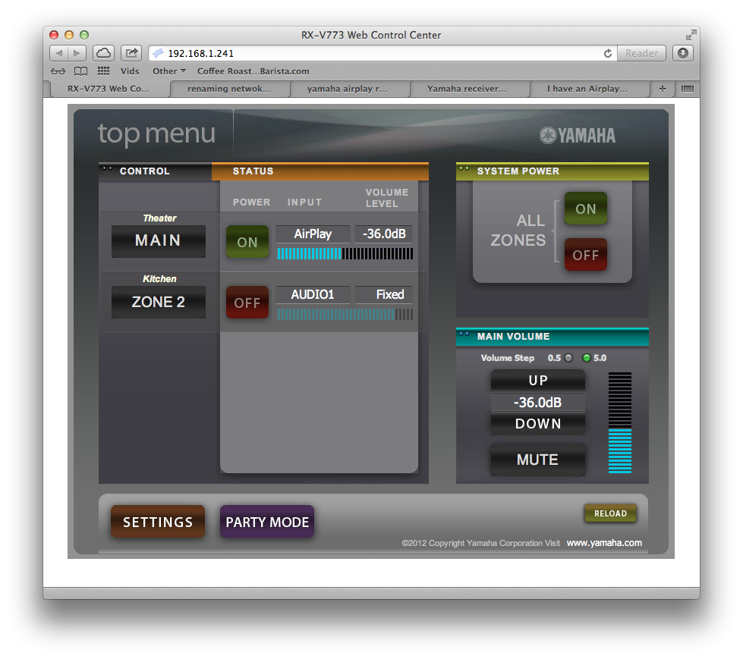This screenshot has height=659, width=743.
Task: Reload page with address bar refresh icon
Action: [607, 53]
